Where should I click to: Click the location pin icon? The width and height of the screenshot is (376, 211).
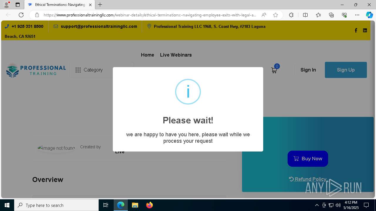point(149,26)
